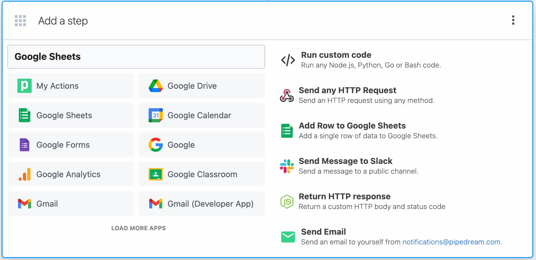536x260 pixels.
Task: Select the Gmail app tile
Action: tap(71, 204)
